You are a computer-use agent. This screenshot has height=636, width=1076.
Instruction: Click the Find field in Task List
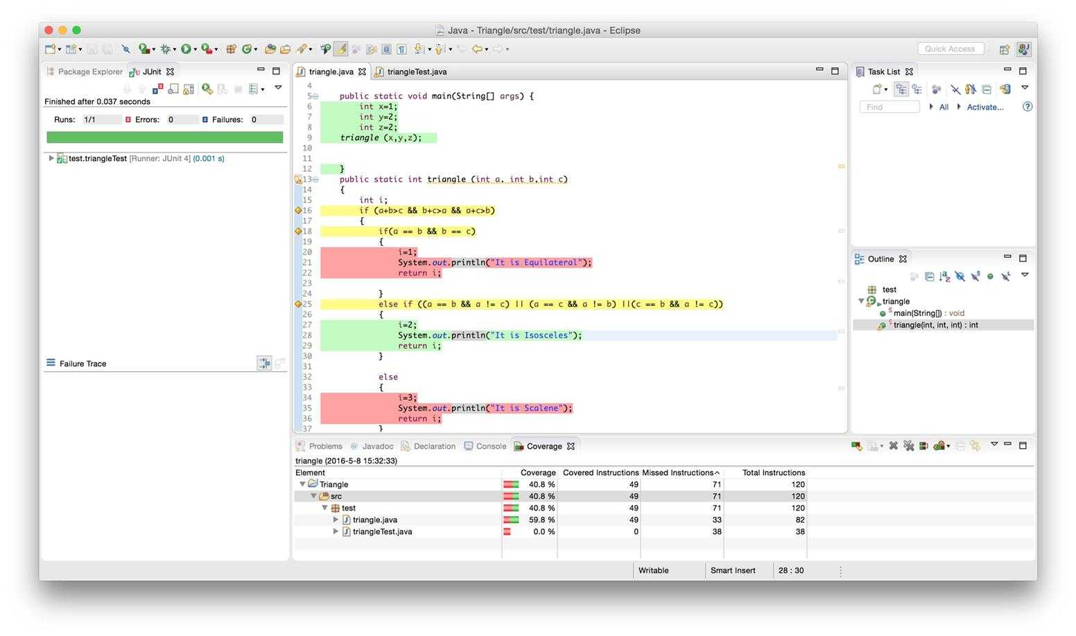(x=890, y=107)
